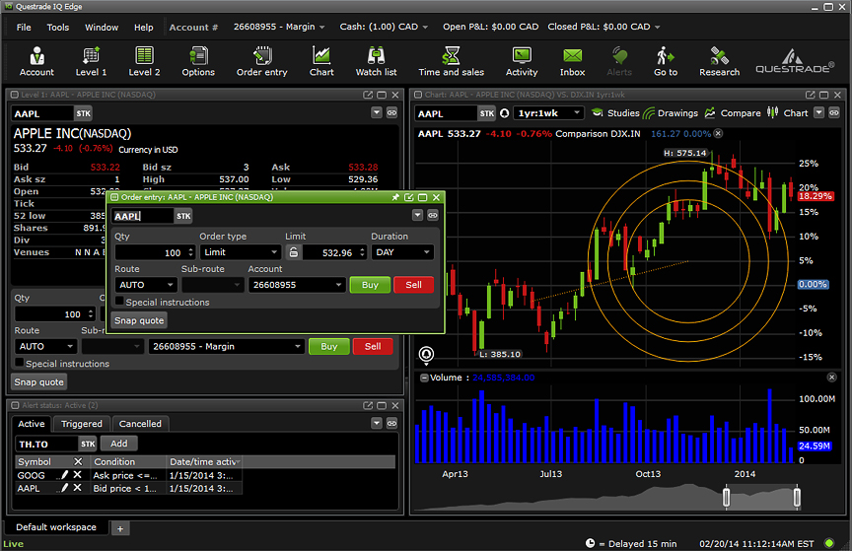
Task: Check Special instructions in Level 1 window
Action: pyautogui.click(x=20, y=363)
